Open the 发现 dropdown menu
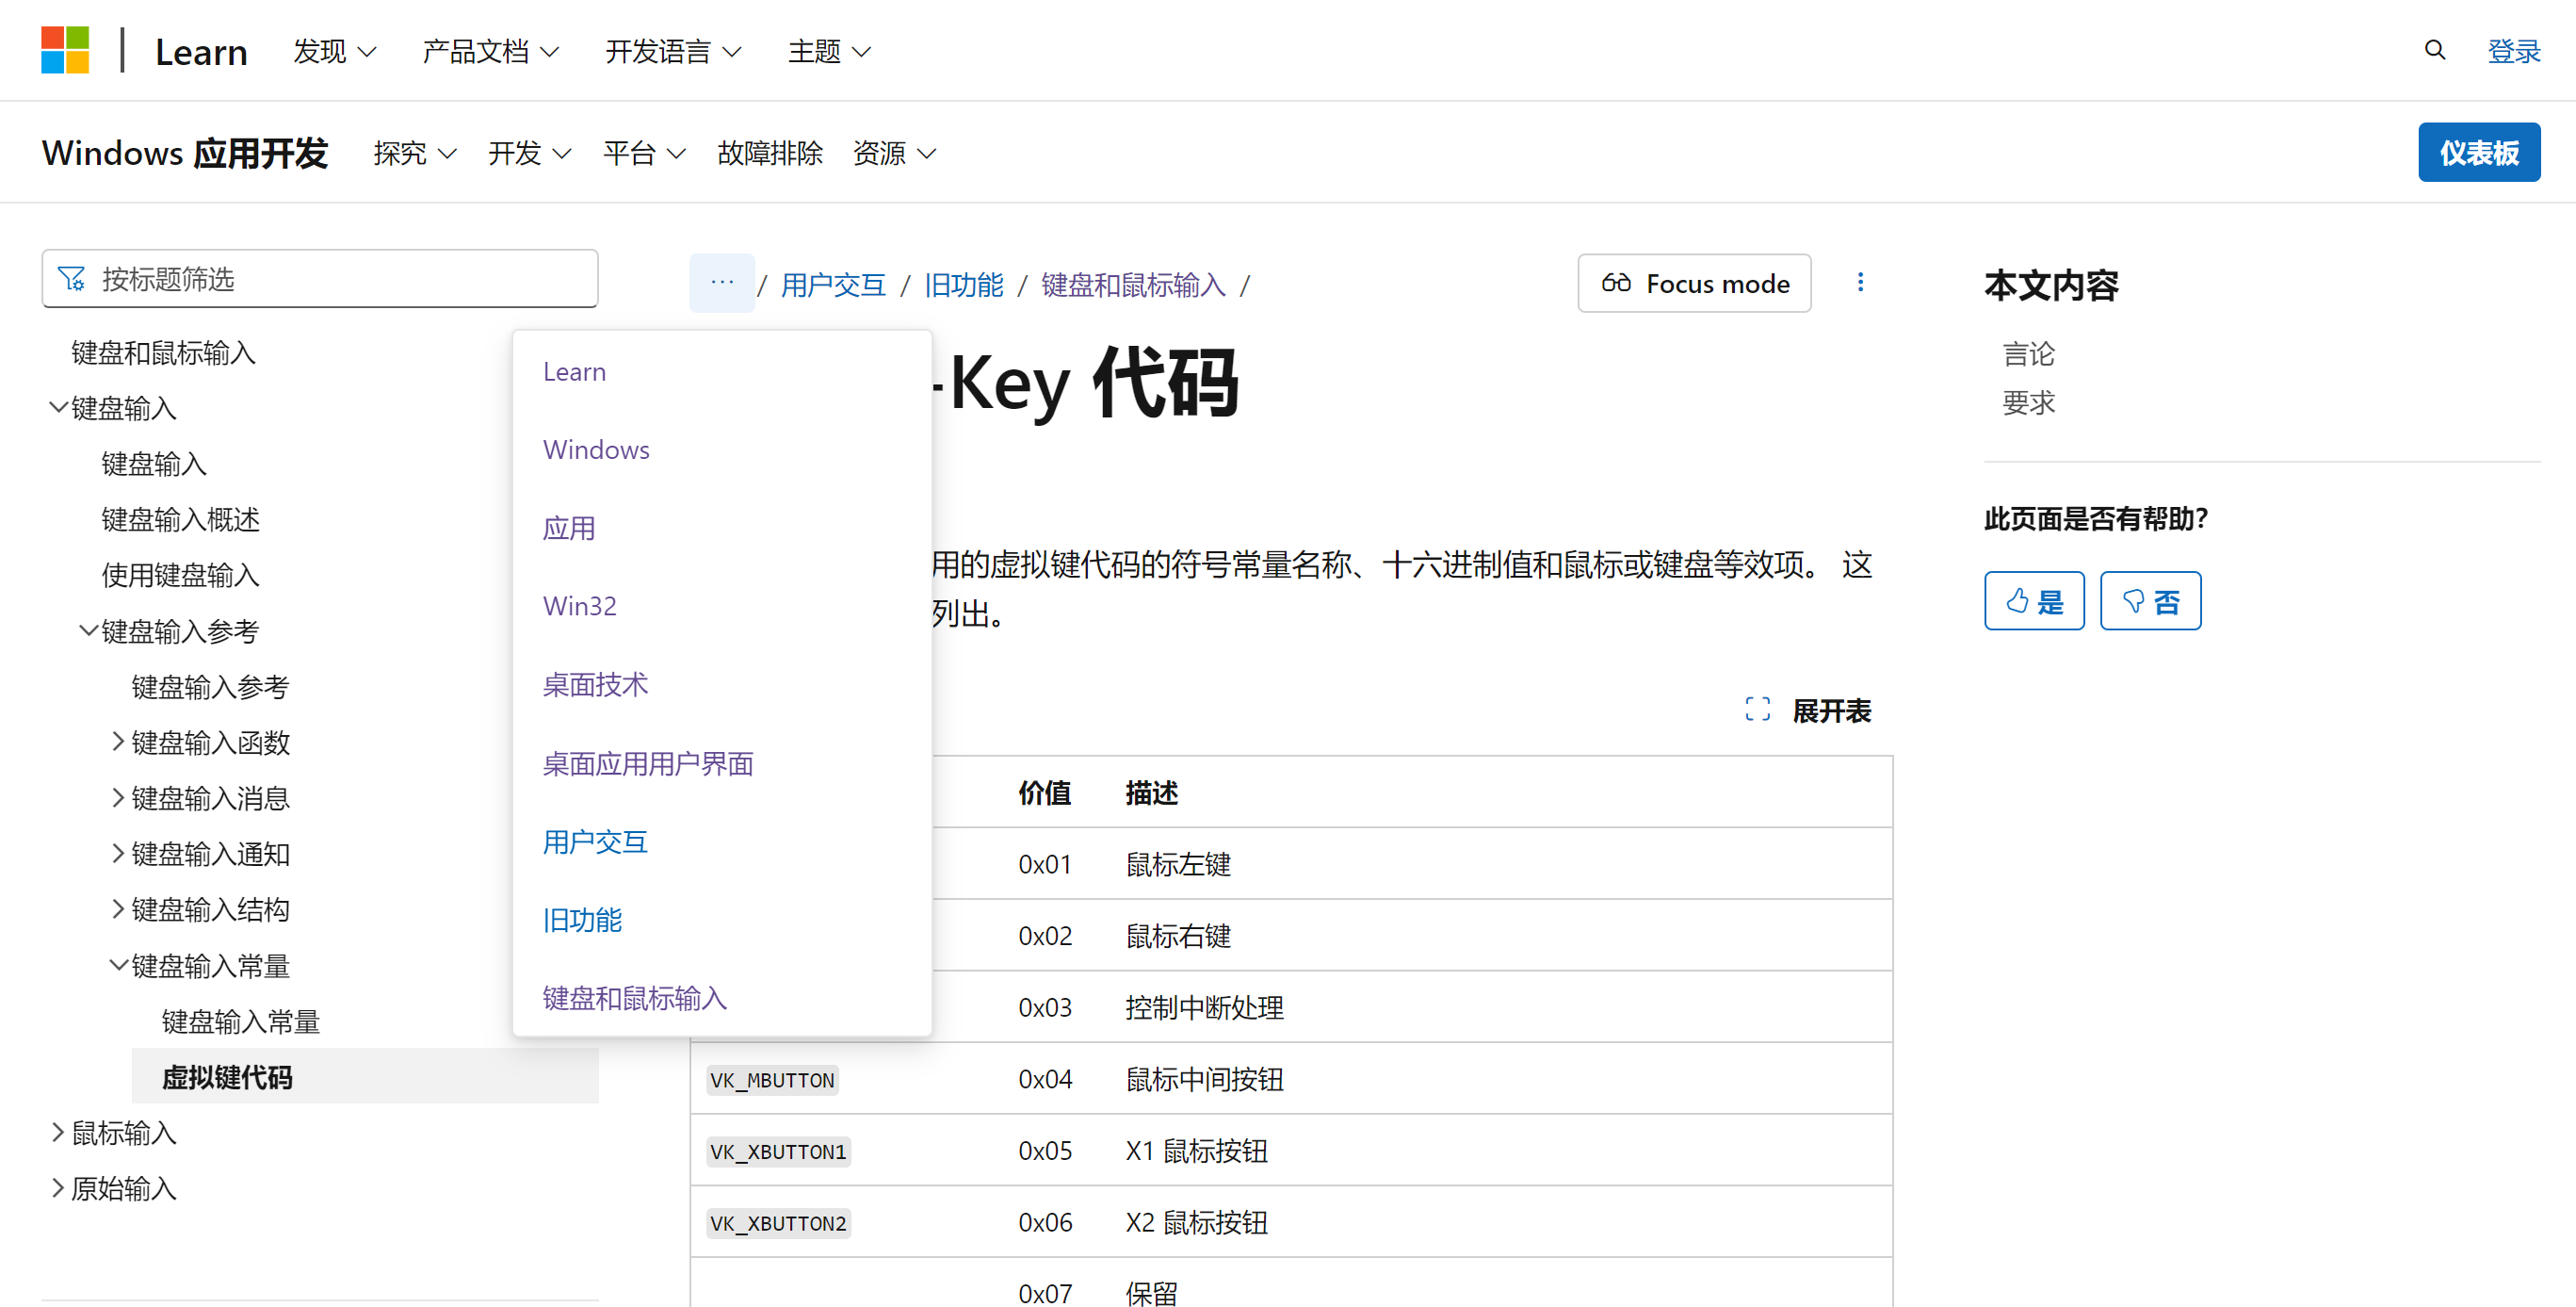Screen dimensions: 2576x1307 point(334,51)
